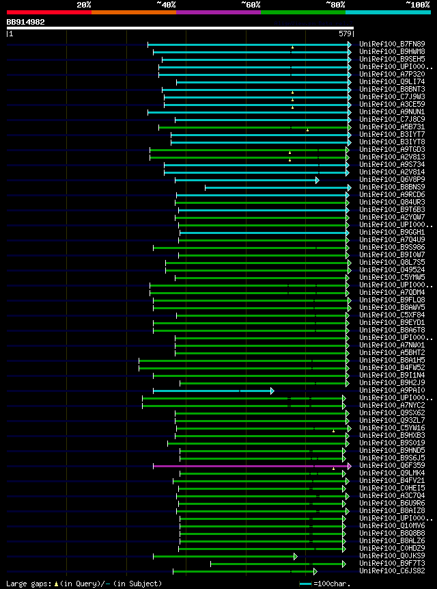Select the UniRef100_C5YMW5 label
The width and height of the screenshot is (437, 589).
pyautogui.click(x=392, y=277)
